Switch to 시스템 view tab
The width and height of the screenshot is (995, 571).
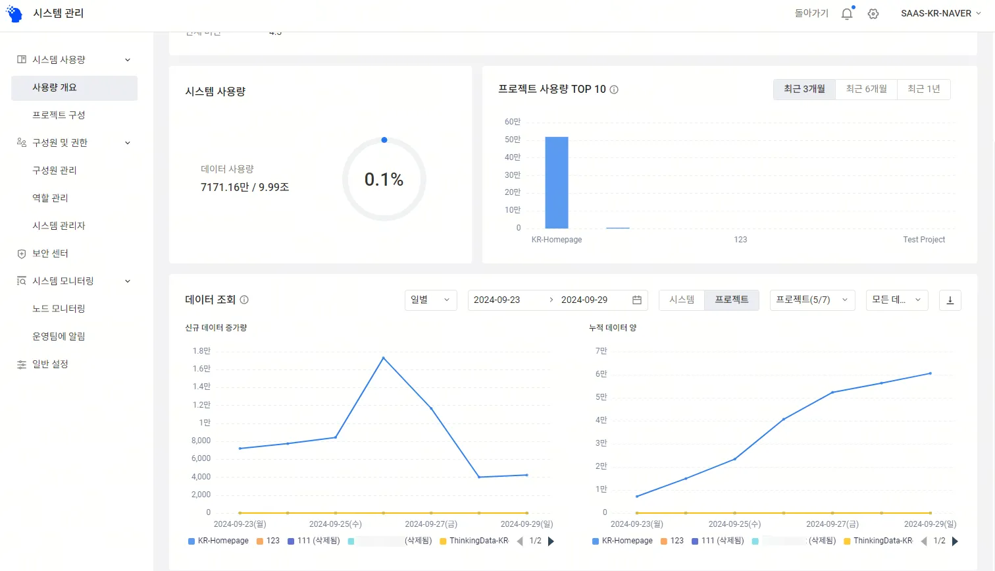pos(682,300)
